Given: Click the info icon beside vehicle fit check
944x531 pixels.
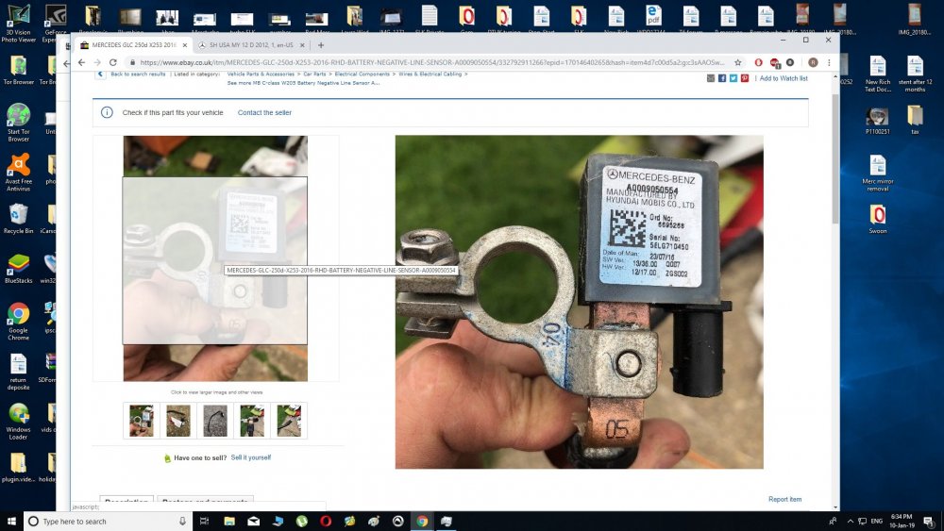Looking at the screenshot, I should click(107, 112).
